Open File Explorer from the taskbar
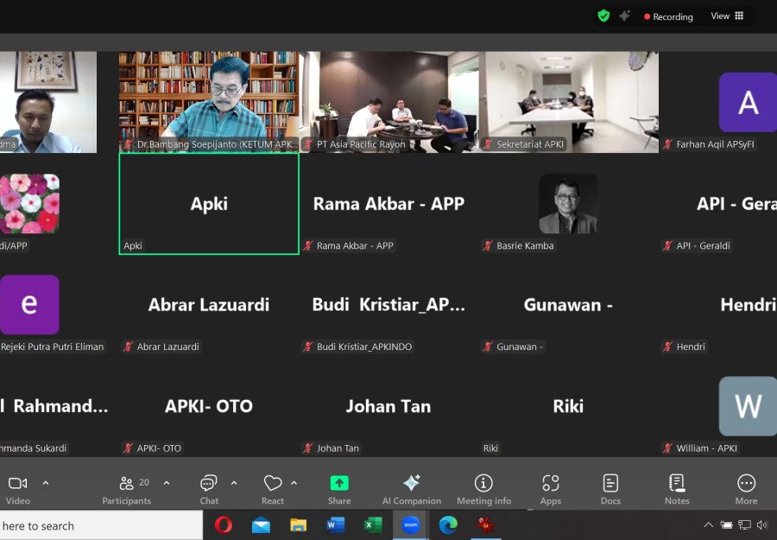Image resolution: width=777 pixels, height=540 pixels. (299, 525)
